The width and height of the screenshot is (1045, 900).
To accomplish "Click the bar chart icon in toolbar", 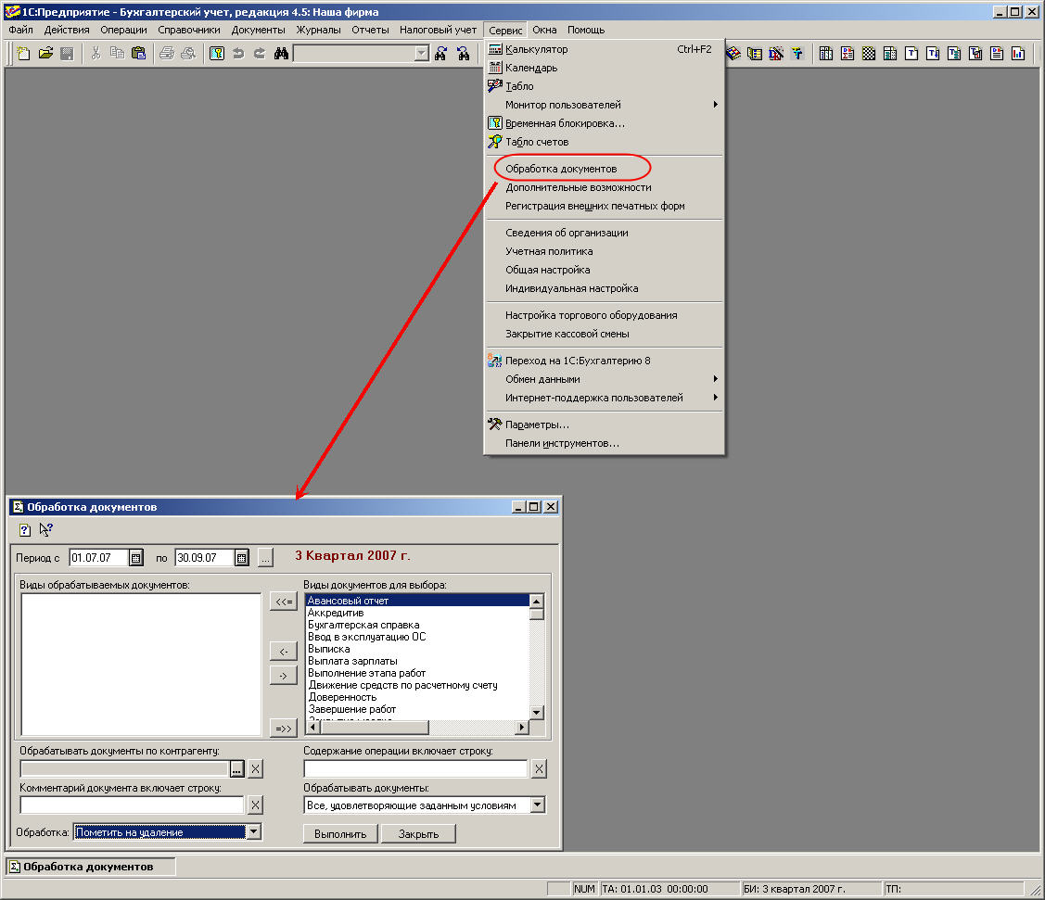I will click(1017, 54).
